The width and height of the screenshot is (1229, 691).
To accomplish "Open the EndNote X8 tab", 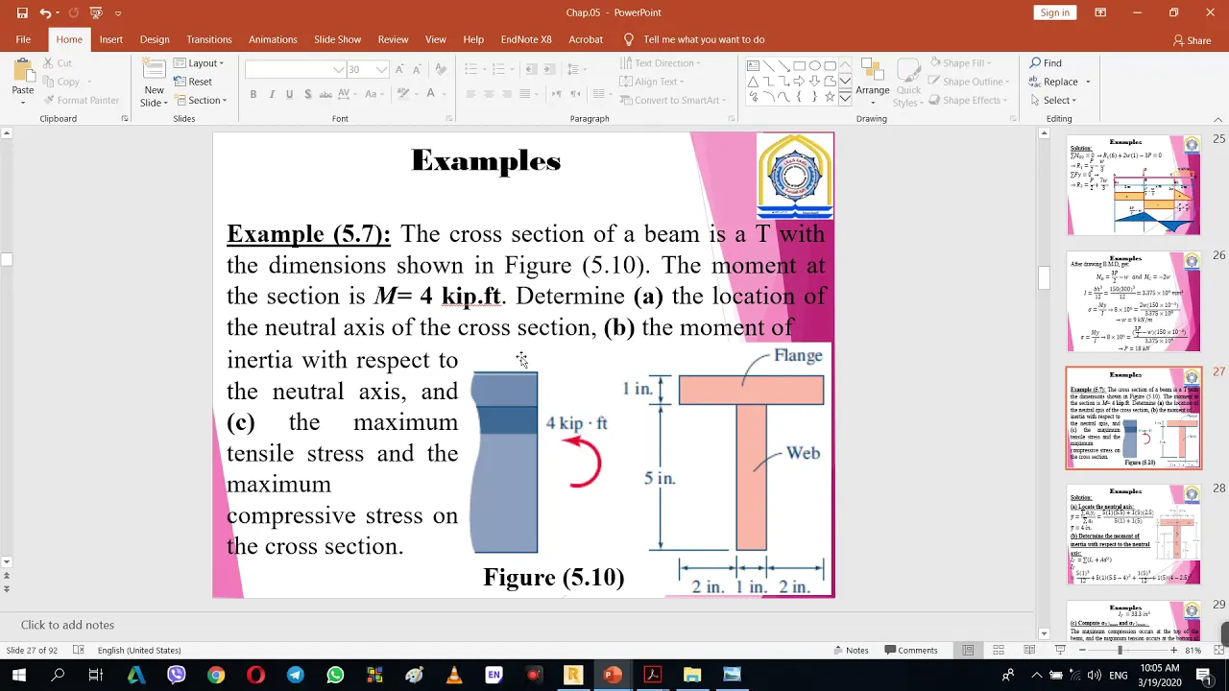I will click(x=526, y=39).
